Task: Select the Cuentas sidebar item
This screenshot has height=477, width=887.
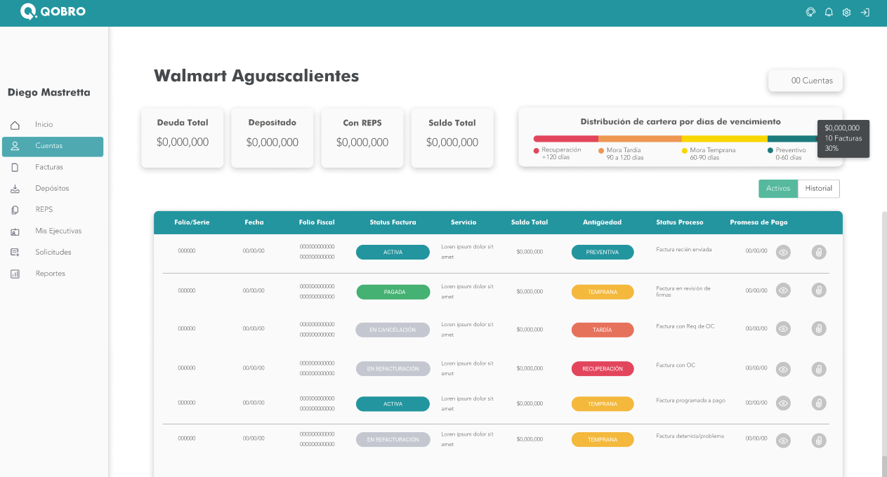Action: 53,146
